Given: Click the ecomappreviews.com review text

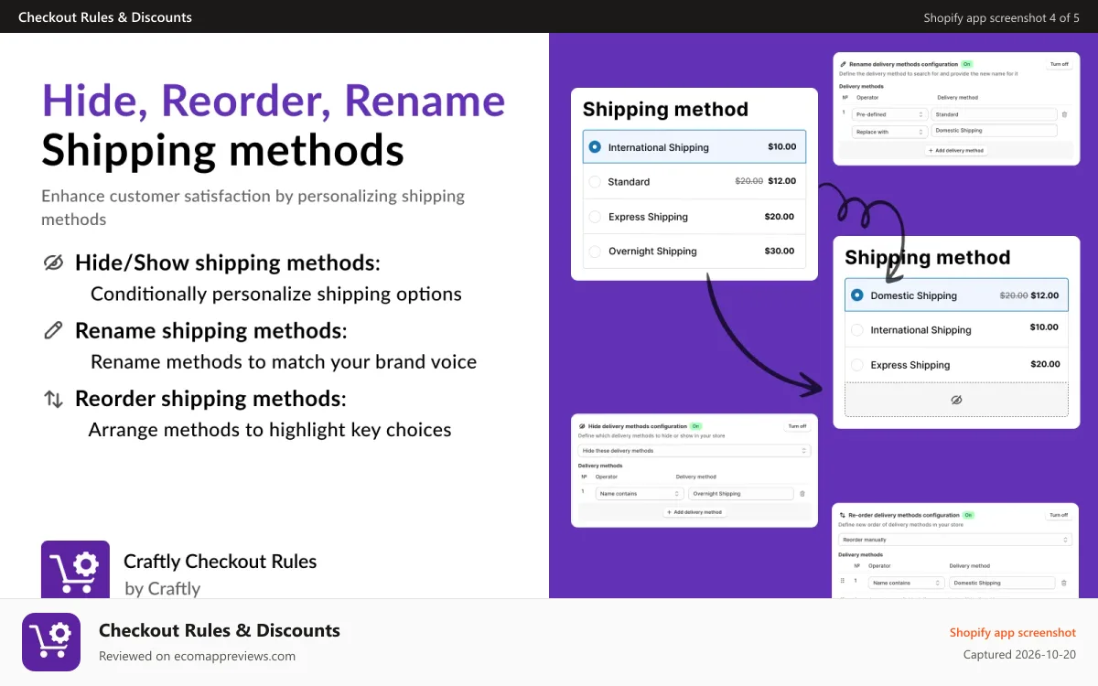Looking at the screenshot, I should tap(197, 656).
